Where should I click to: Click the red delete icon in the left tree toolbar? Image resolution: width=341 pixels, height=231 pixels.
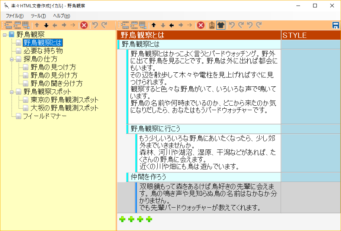[84, 25]
